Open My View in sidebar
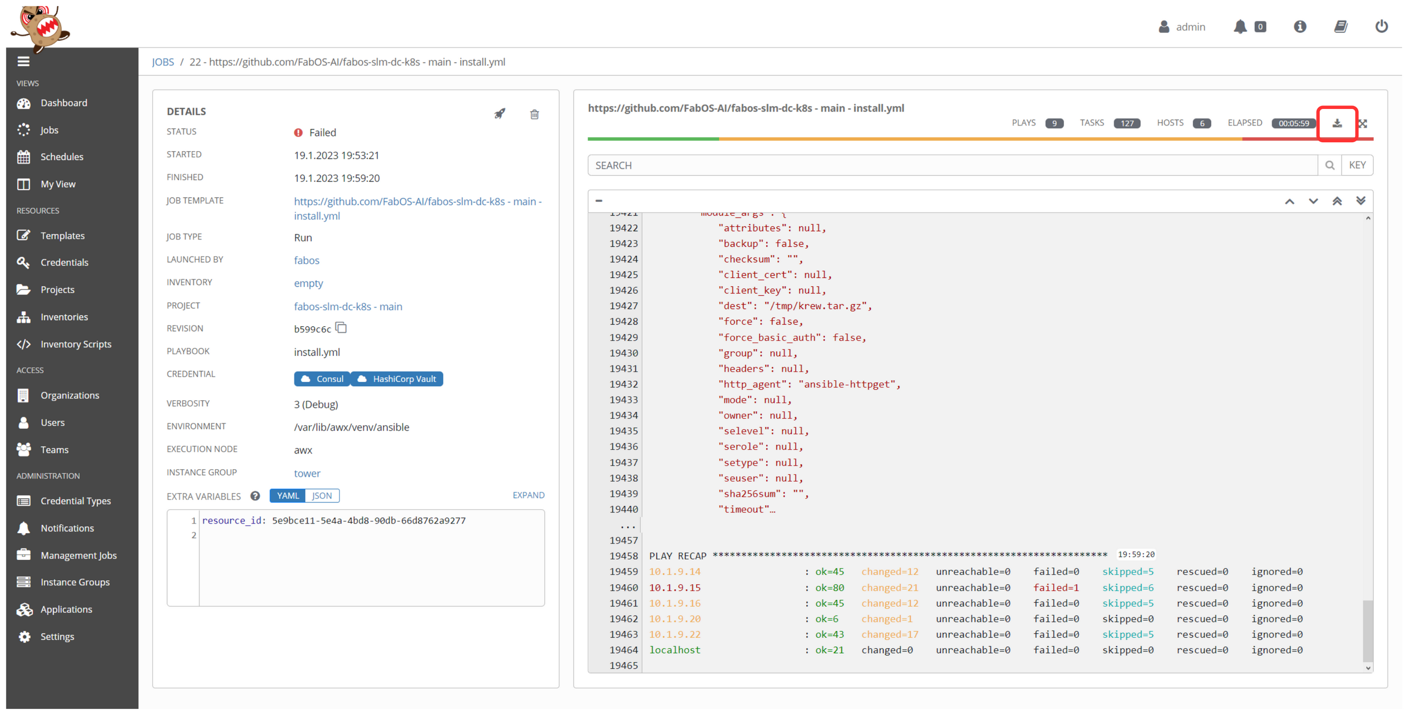Viewport: 1410px width, 716px height. [x=57, y=184]
